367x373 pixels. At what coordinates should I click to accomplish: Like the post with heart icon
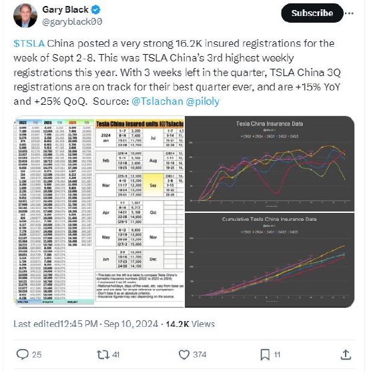(184, 355)
